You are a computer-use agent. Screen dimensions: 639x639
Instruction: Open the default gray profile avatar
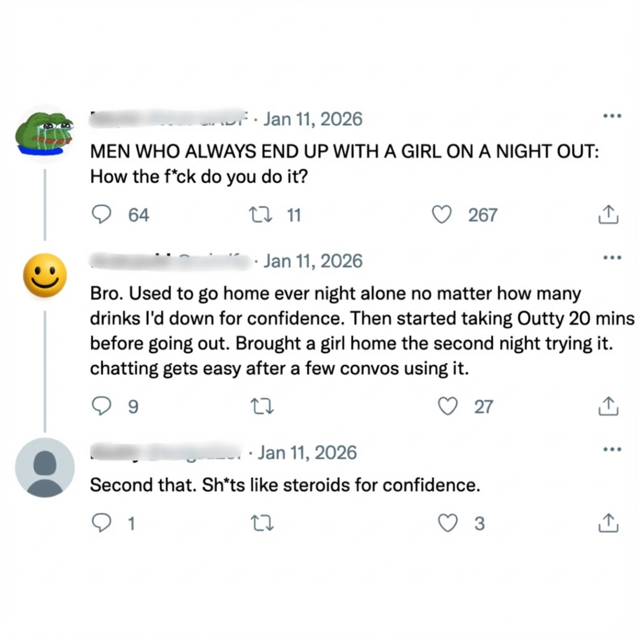click(x=45, y=467)
